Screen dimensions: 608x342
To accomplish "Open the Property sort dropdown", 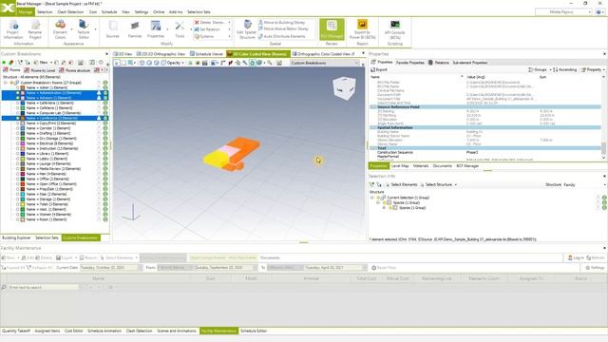I will pyautogui.click(x=593, y=69).
